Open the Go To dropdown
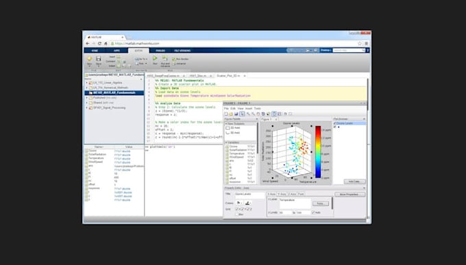 (141, 59)
